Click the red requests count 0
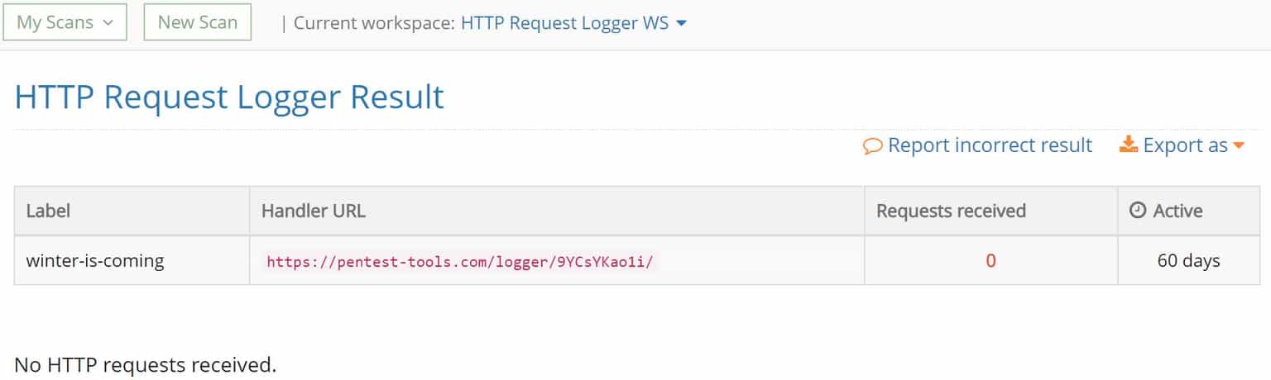Image resolution: width=1271 pixels, height=380 pixels. [990, 261]
